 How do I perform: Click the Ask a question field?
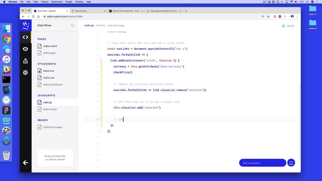[x=262, y=163]
